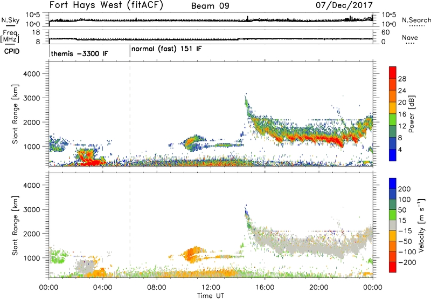
Task: Pick the bright blue bottom power color segment
Action: click(393, 155)
